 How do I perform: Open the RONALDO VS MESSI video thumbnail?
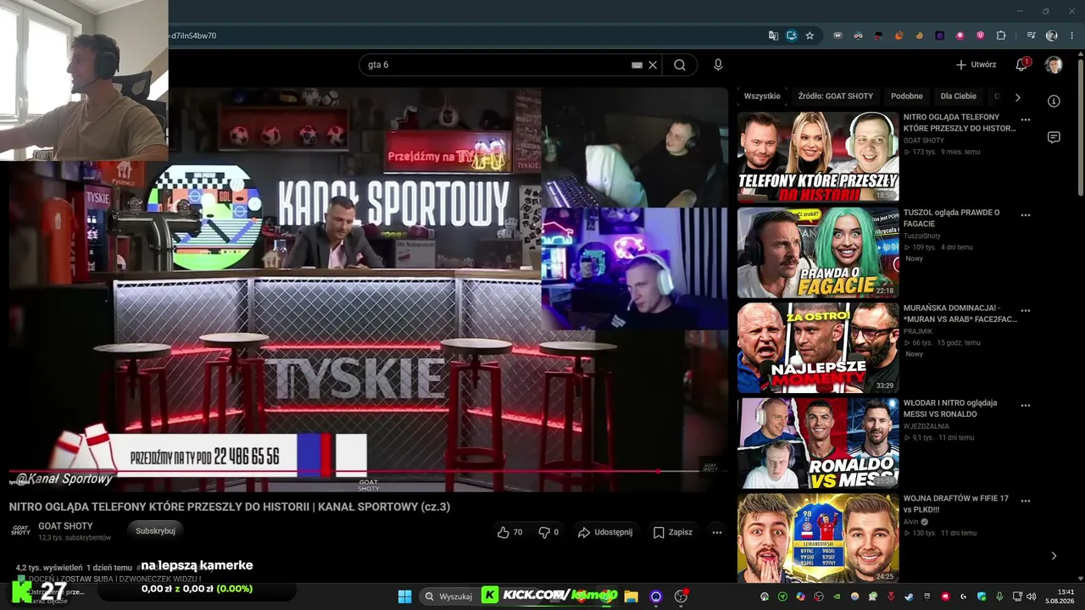pyautogui.click(x=818, y=443)
